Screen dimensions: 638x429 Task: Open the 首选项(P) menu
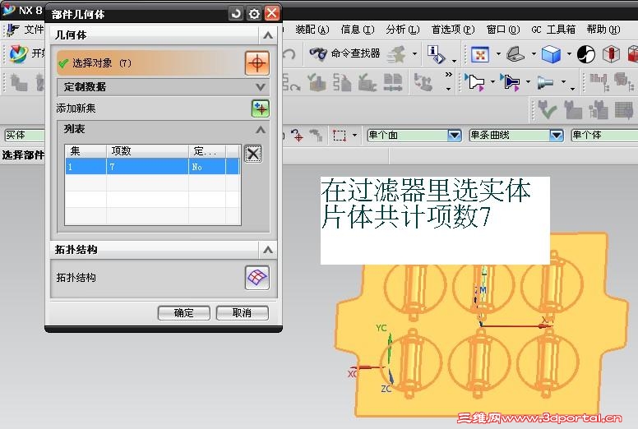pos(453,30)
